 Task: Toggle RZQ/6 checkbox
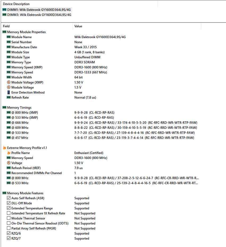coord(9,233)
